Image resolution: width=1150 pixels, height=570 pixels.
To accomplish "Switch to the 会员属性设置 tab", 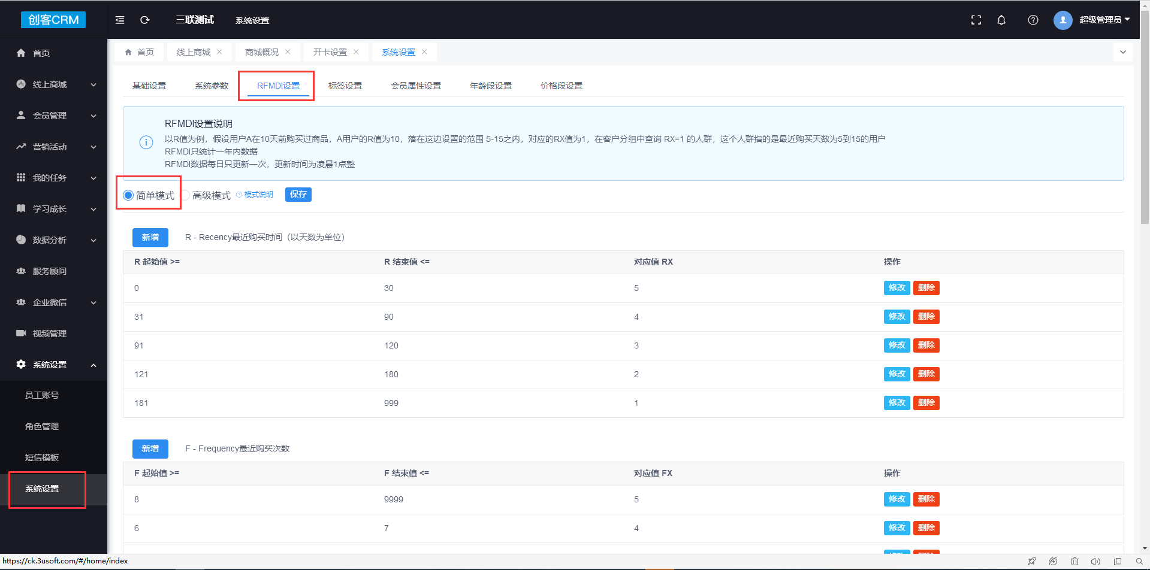I will pyautogui.click(x=416, y=86).
